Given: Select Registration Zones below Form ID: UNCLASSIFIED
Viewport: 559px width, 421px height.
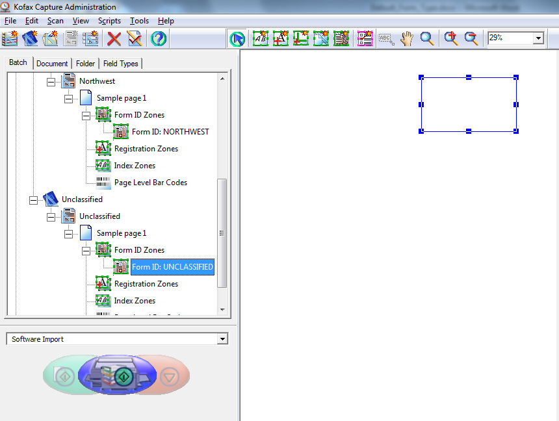Looking at the screenshot, I should click(x=146, y=284).
